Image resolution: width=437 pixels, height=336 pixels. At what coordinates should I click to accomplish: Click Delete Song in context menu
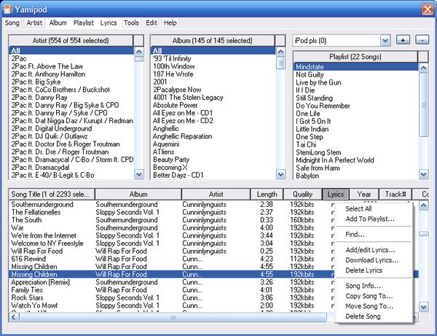[x=363, y=316]
